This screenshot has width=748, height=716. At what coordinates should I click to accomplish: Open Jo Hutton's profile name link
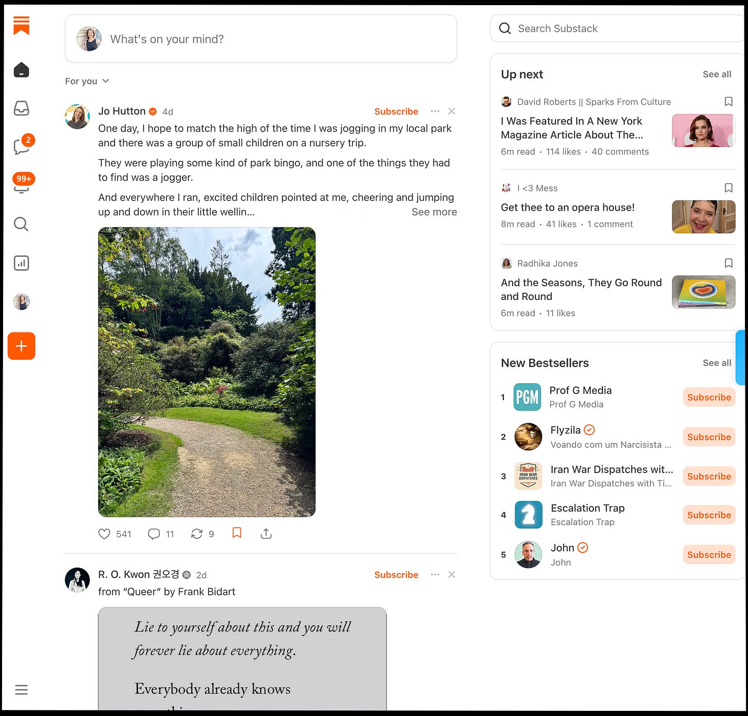point(122,111)
